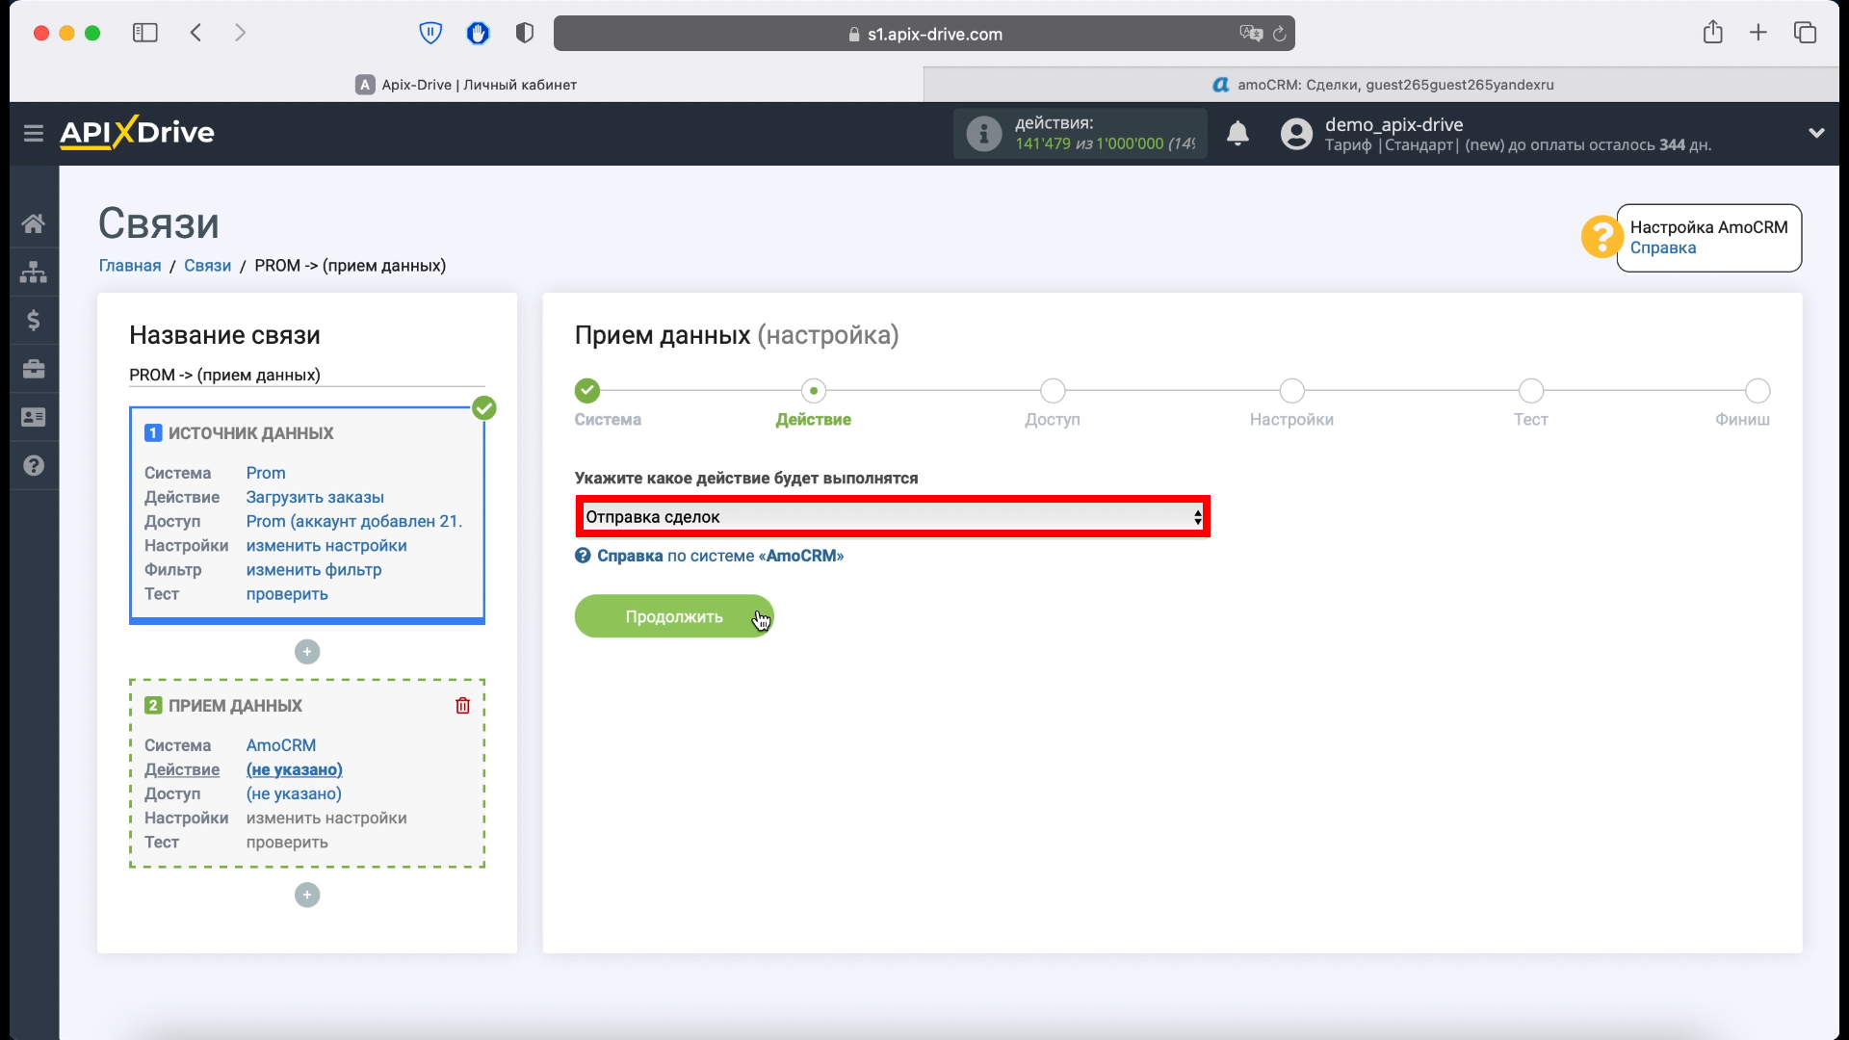Click the blue hand blocker extension icon

tap(478, 34)
